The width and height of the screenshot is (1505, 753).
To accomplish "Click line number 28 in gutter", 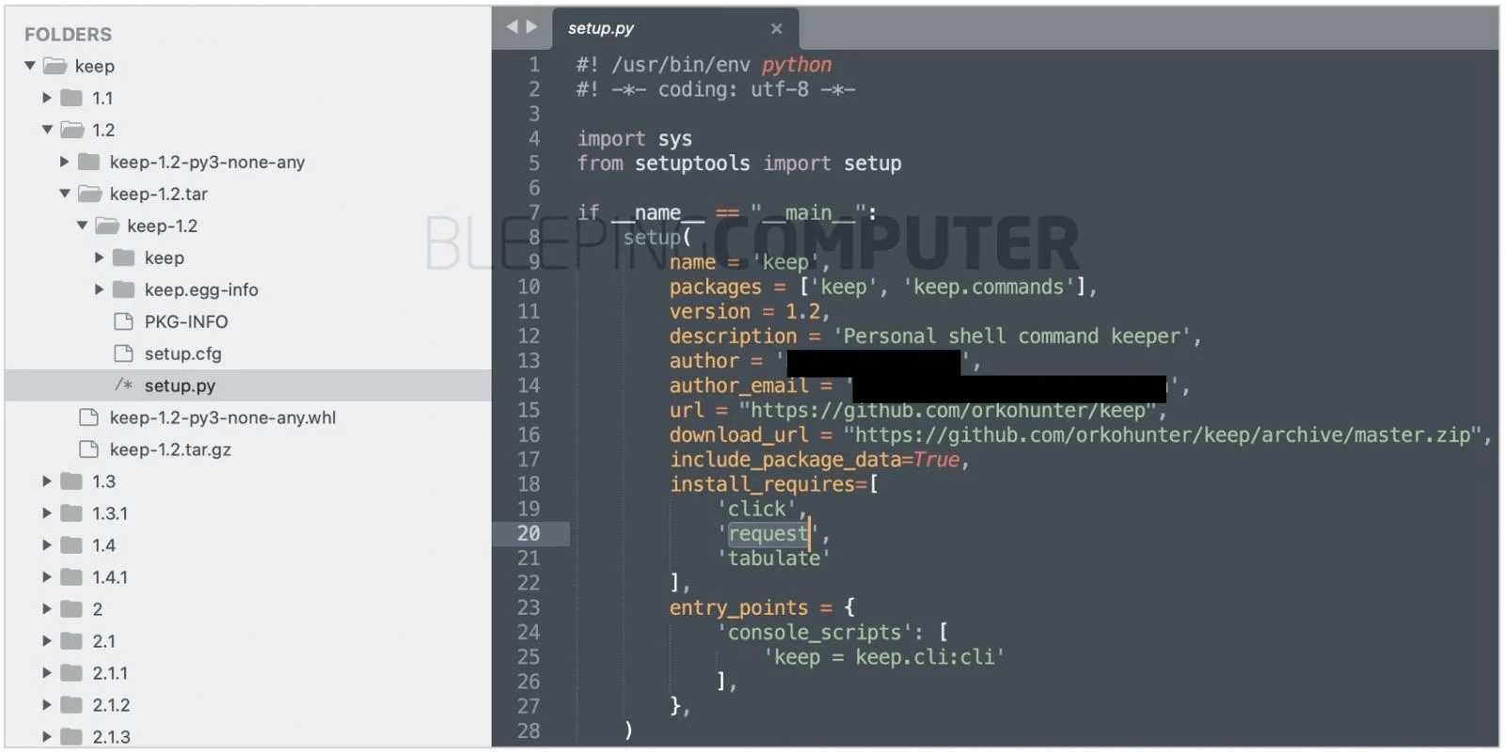I will [529, 730].
